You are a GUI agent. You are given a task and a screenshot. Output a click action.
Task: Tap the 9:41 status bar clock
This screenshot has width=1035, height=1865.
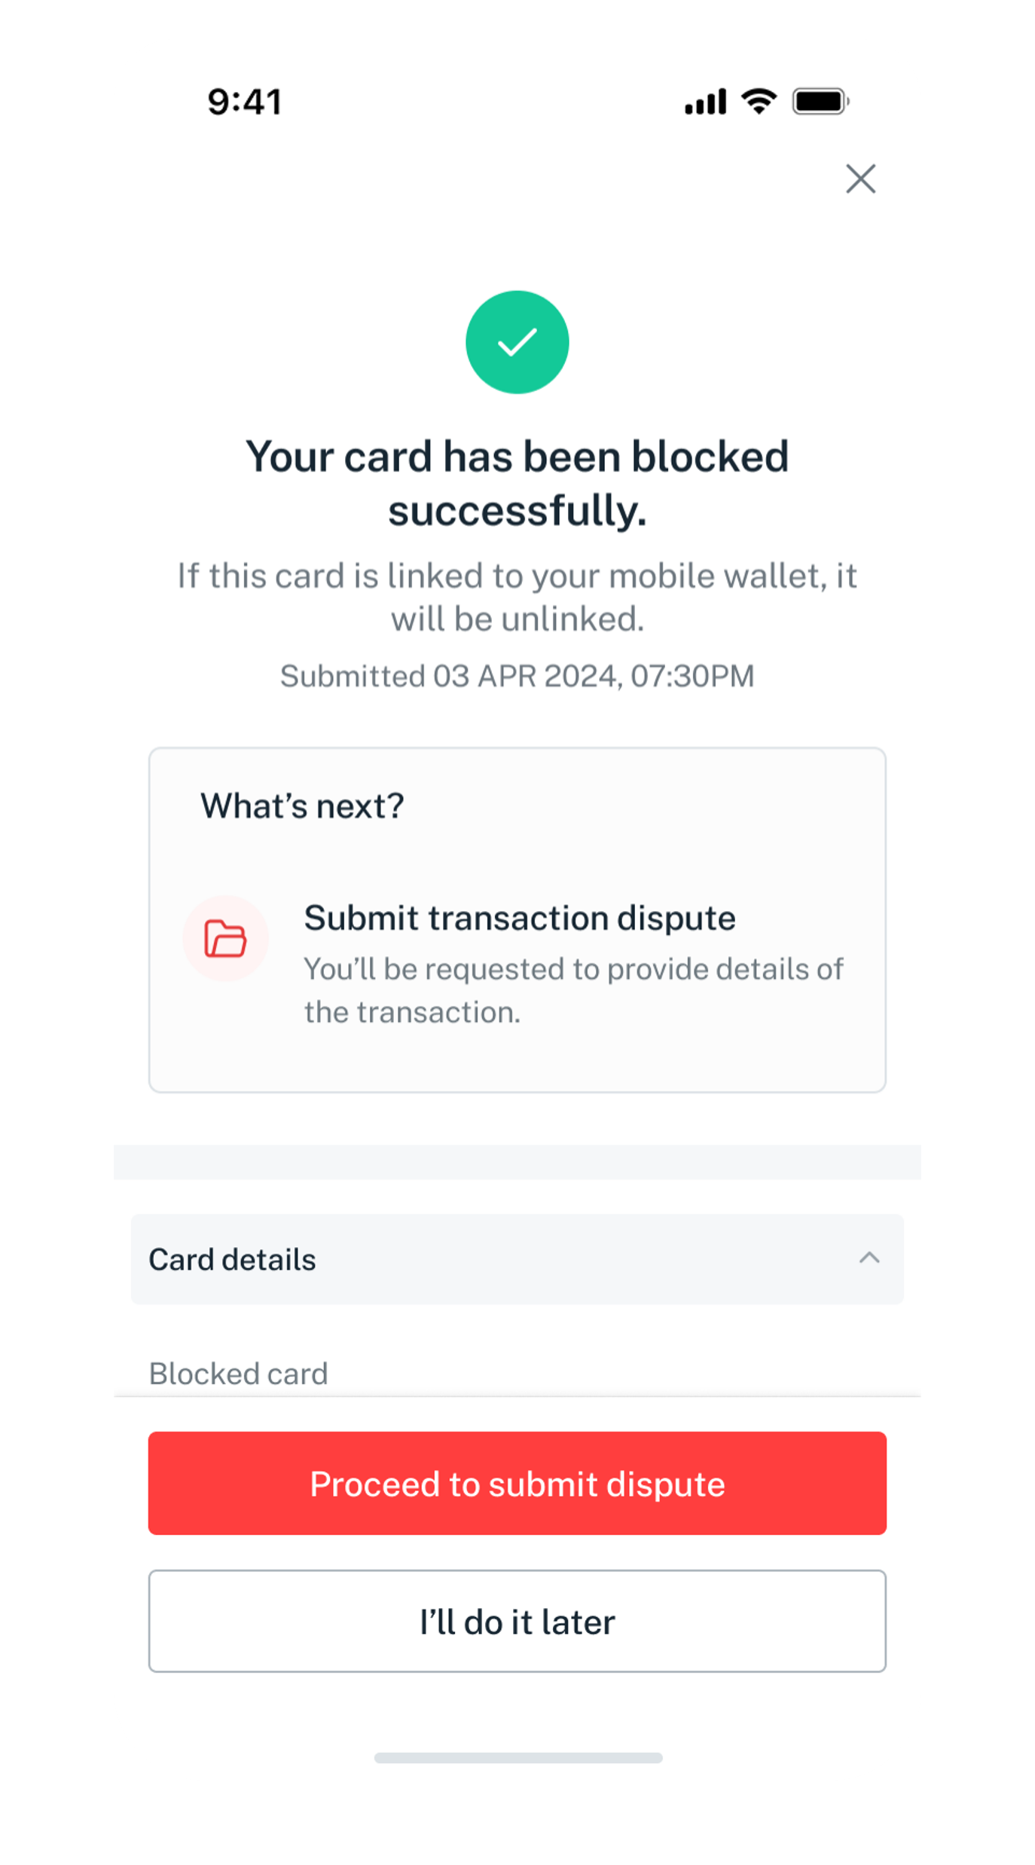click(244, 102)
